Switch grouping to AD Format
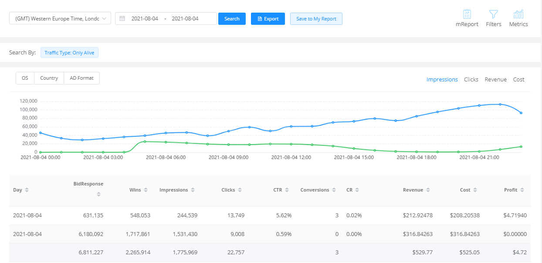Viewport: 542px width, 263px height. 81,78
